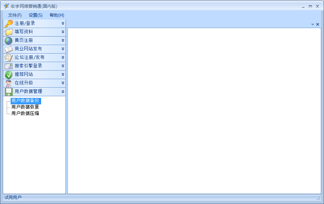Click the 论坛注册/发布 panel header label
The height and width of the screenshot is (204, 324).
point(30,57)
